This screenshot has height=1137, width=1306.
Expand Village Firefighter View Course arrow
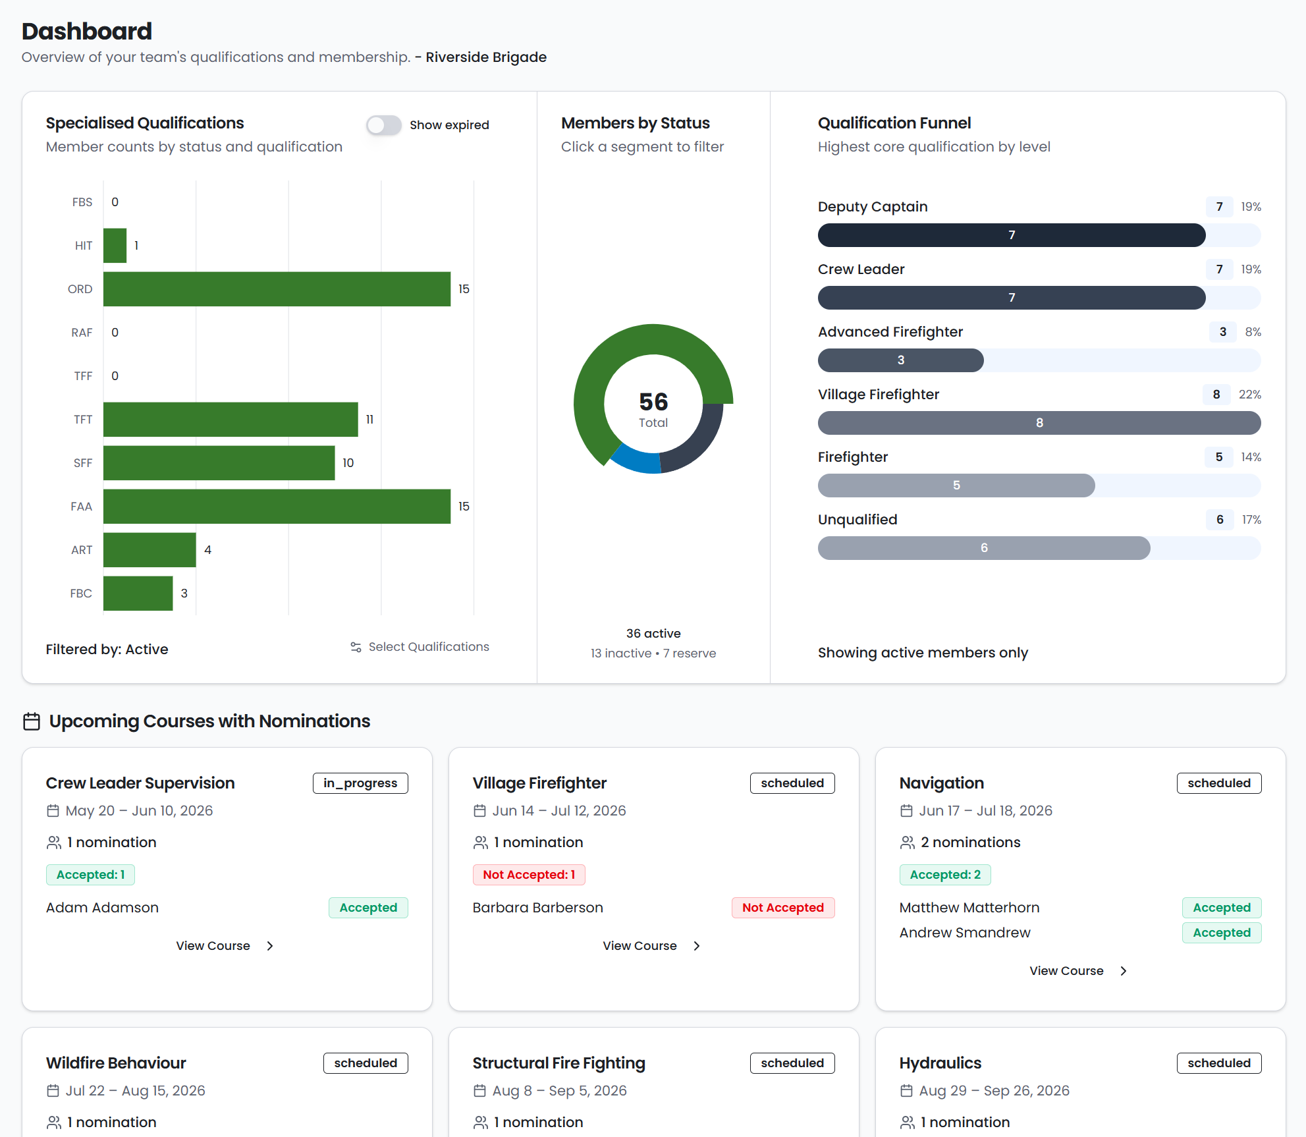pyautogui.click(x=697, y=946)
